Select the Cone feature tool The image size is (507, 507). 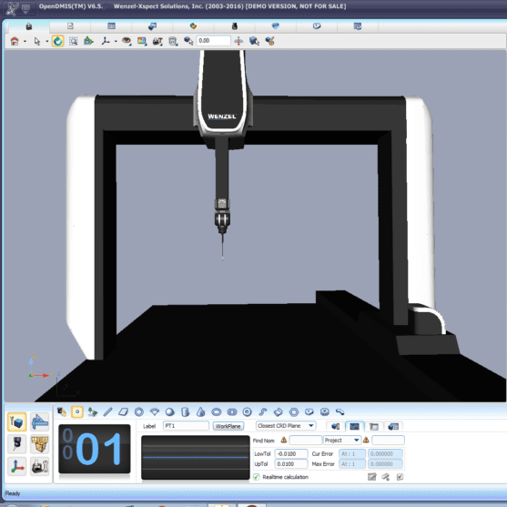pyautogui.click(x=201, y=412)
